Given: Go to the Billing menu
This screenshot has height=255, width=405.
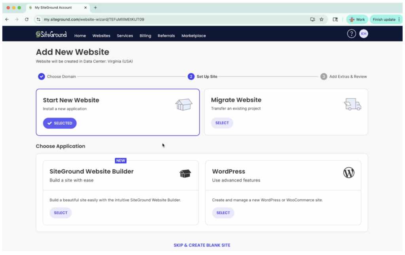Looking at the screenshot, I should tap(145, 36).
